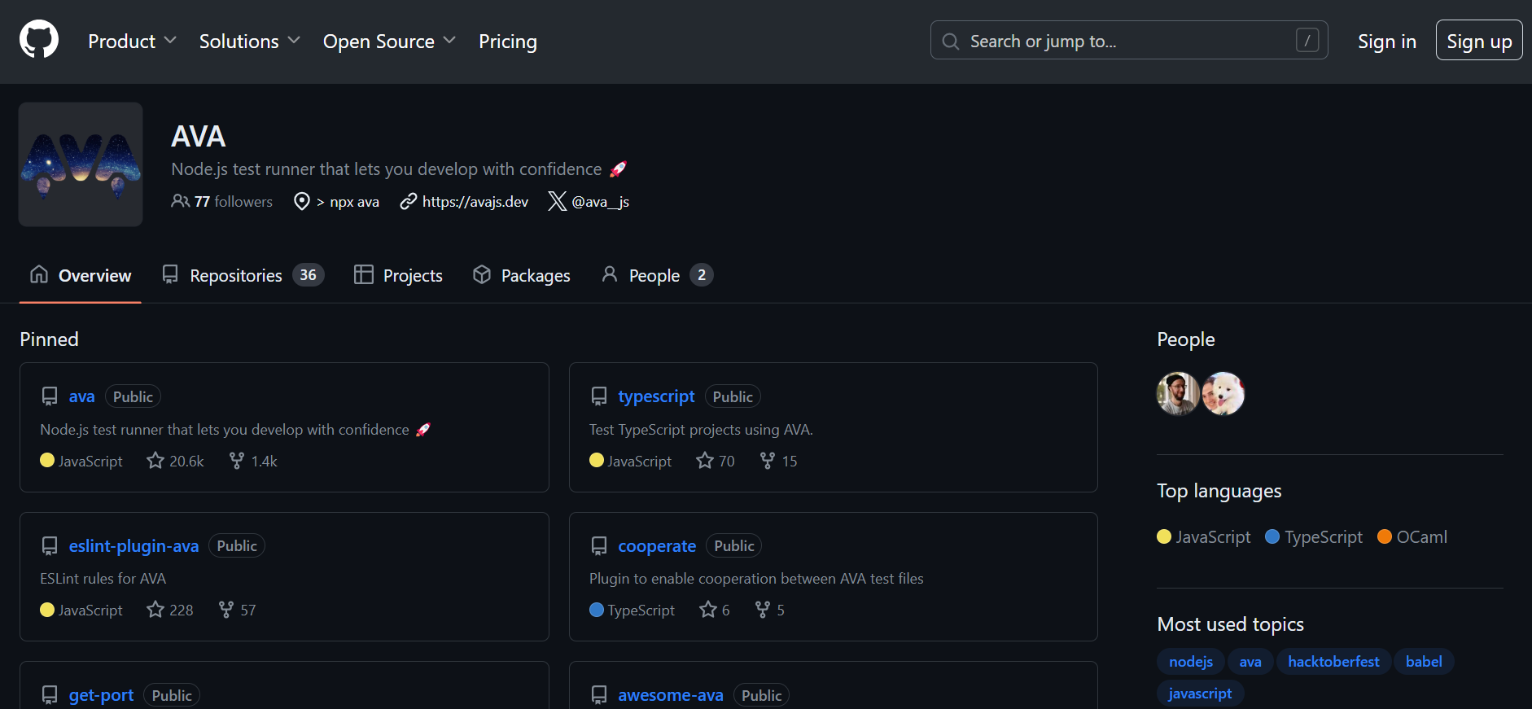Image resolution: width=1532 pixels, height=709 pixels.
Task: Focus the Search or jump to field
Action: 1128,41
